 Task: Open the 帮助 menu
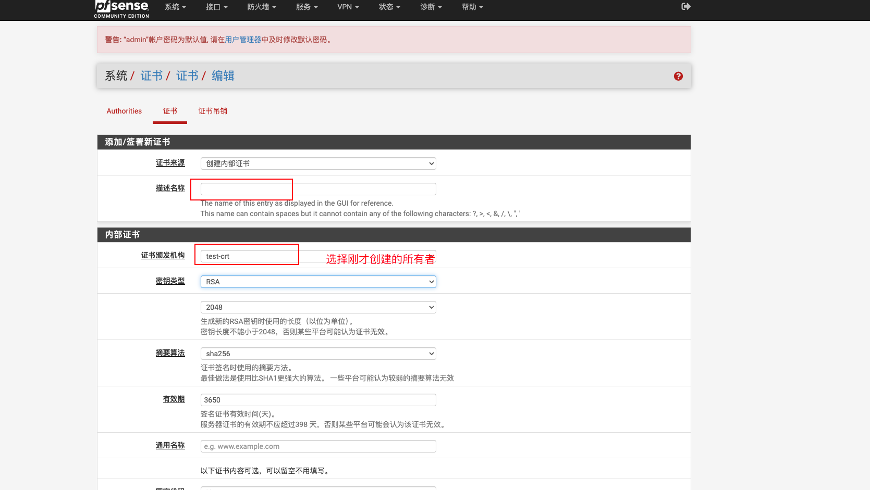coord(472,7)
